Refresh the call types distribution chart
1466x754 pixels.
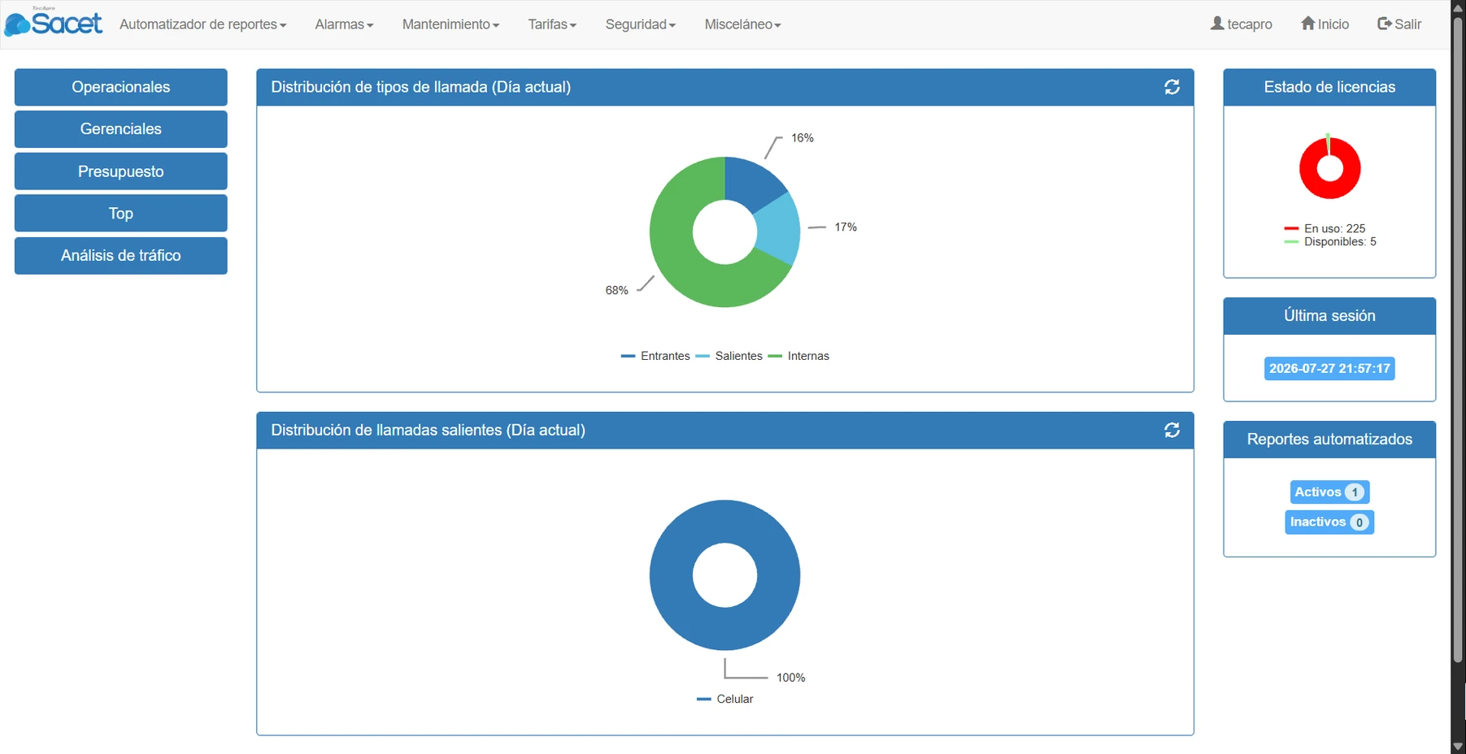[1172, 87]
